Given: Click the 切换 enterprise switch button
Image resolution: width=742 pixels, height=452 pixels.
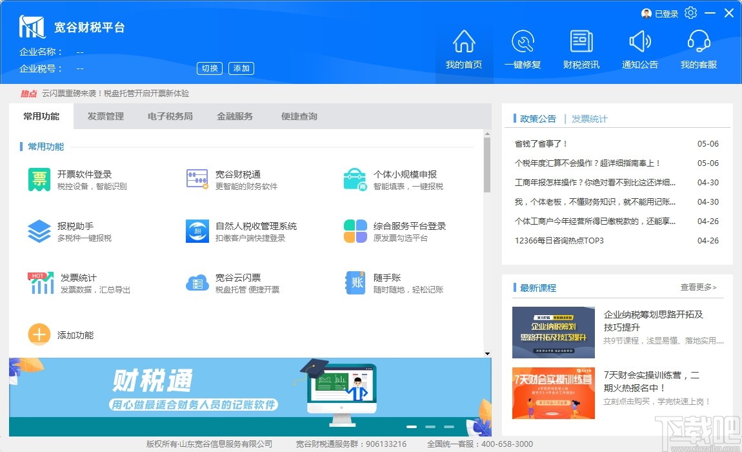Looking at the screenshot, I should pos(209,68).
